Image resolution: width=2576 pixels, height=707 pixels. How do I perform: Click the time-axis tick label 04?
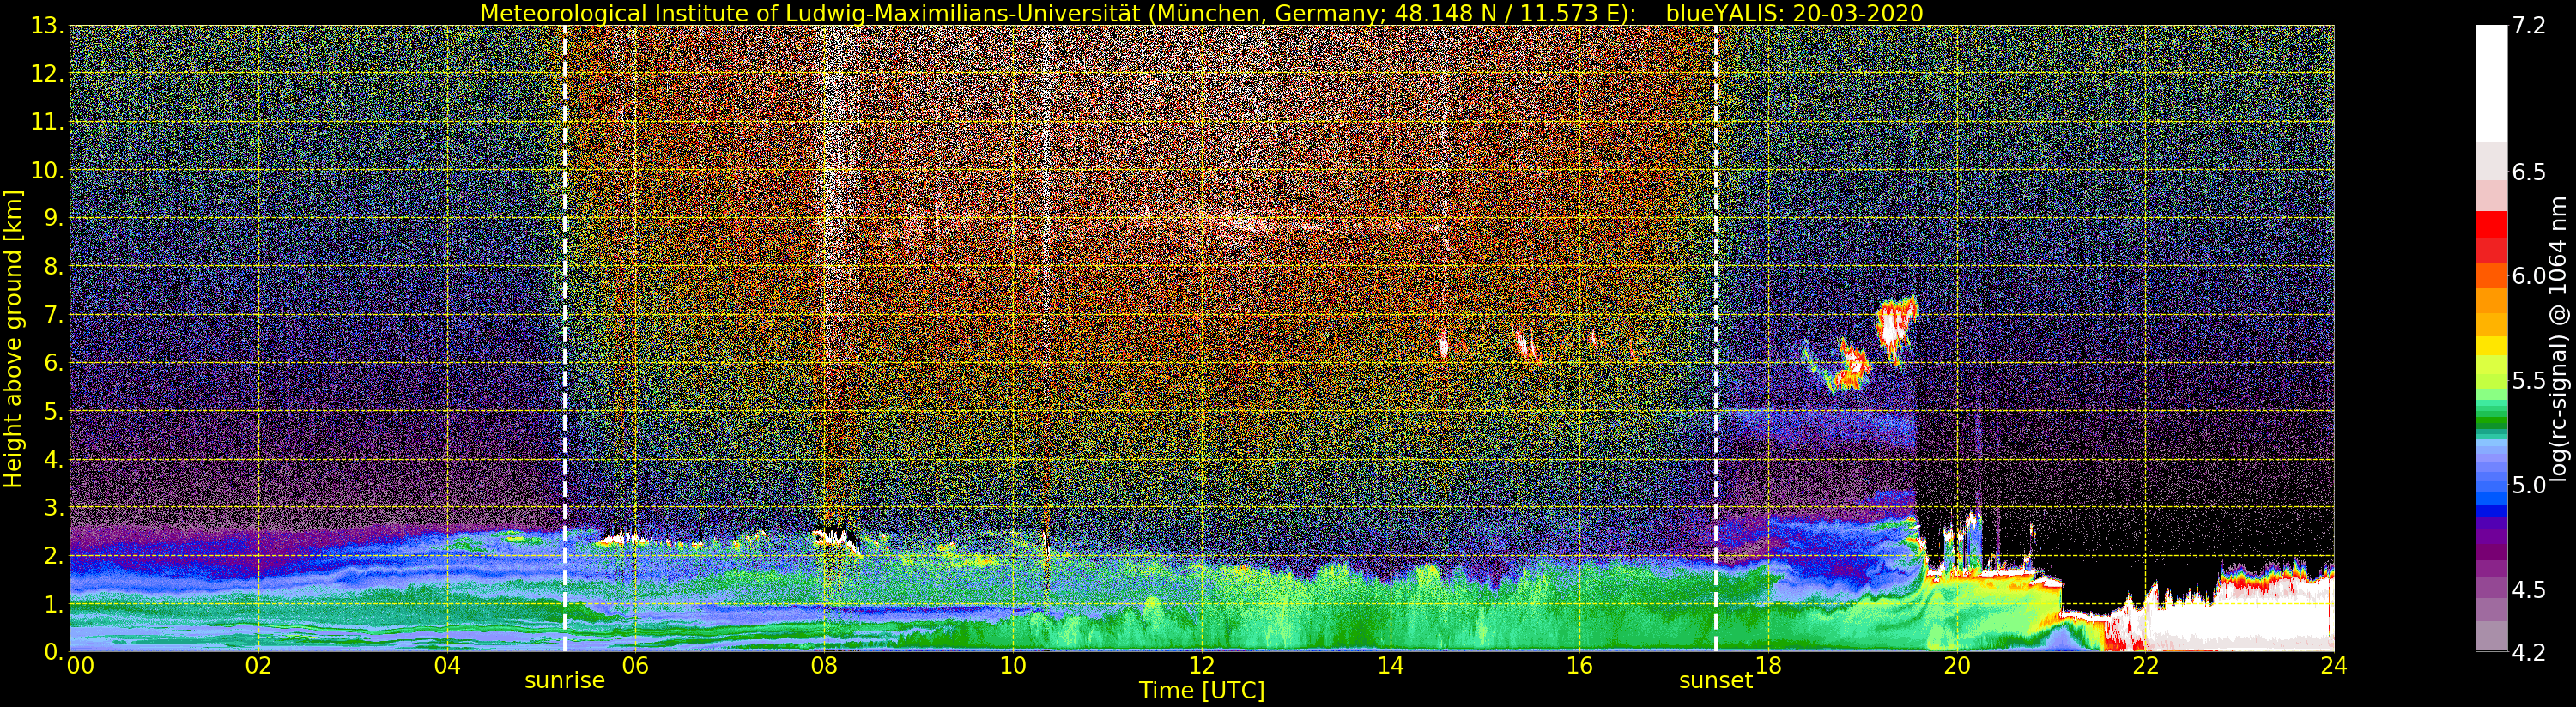(x=447, y=666)
